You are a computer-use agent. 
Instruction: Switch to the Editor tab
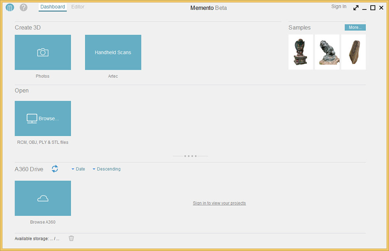78,7
